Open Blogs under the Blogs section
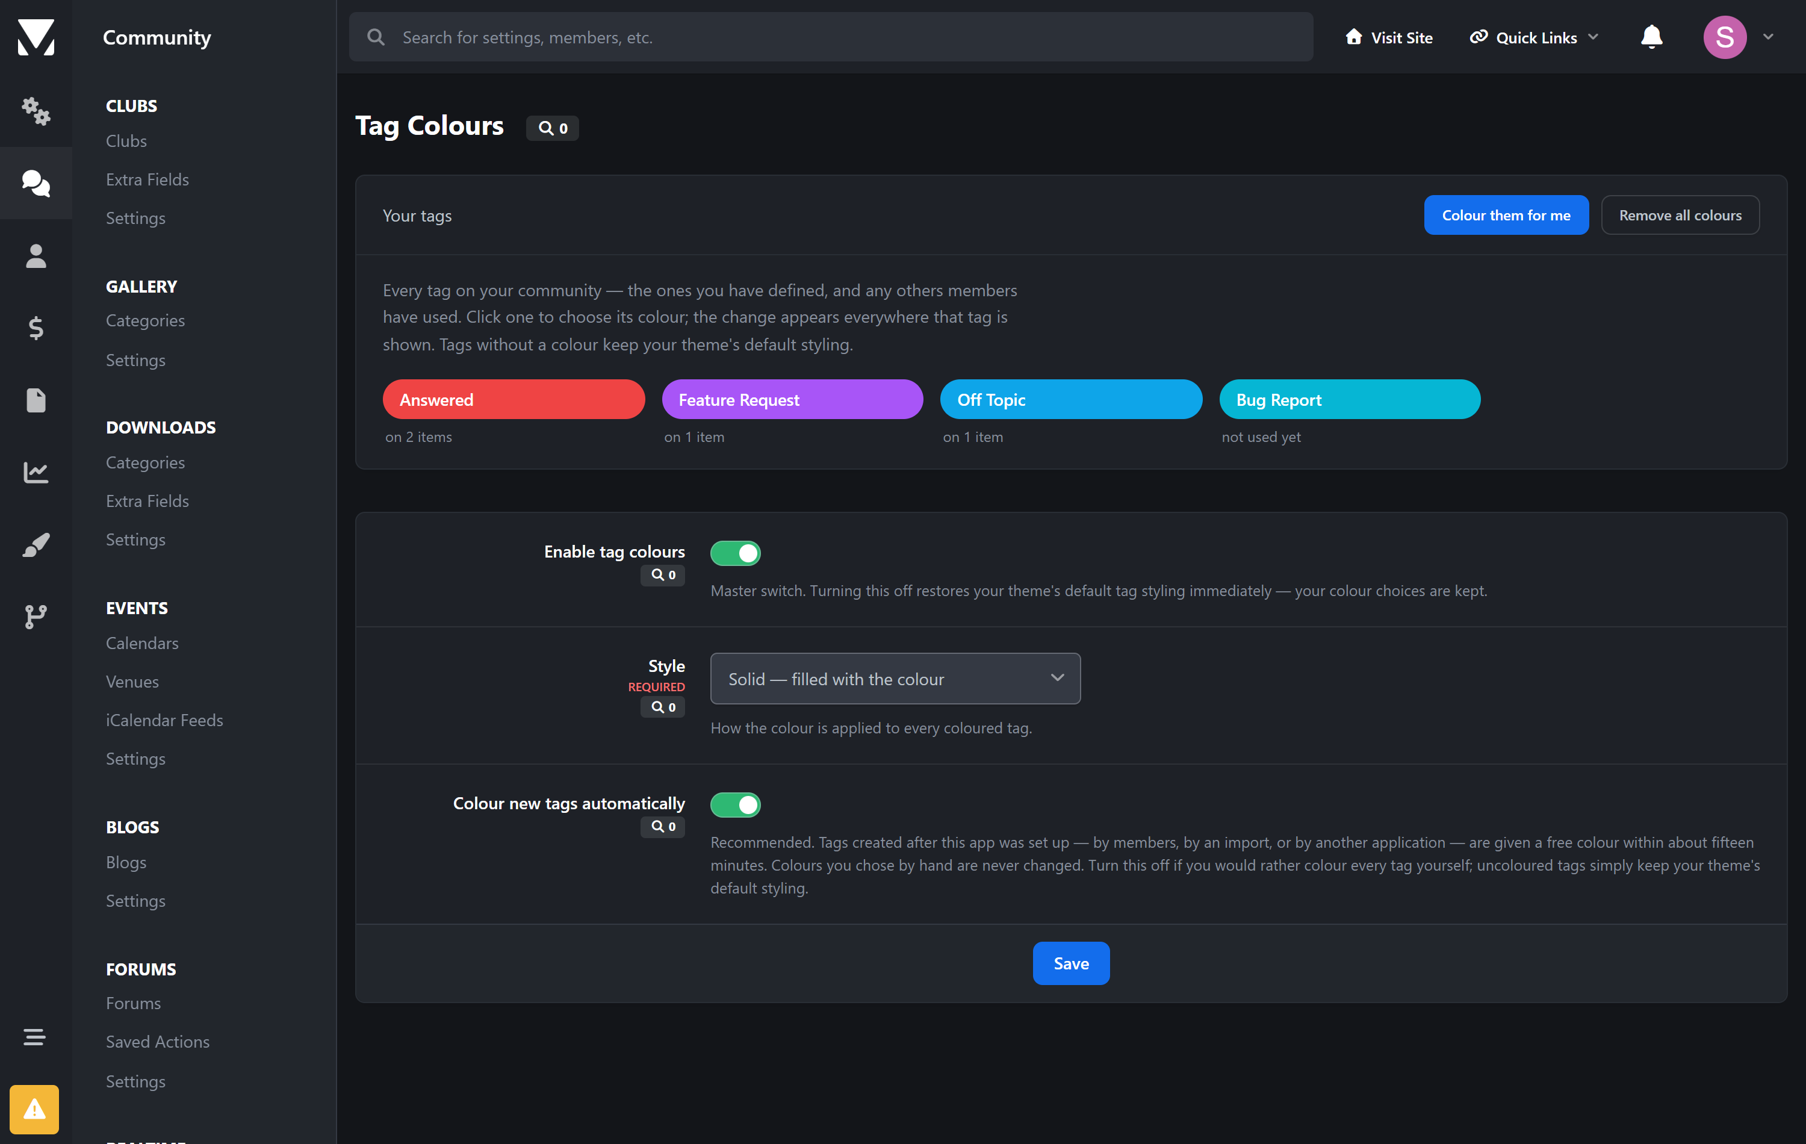The image size is (1806, 1144). tap(126, 863)
